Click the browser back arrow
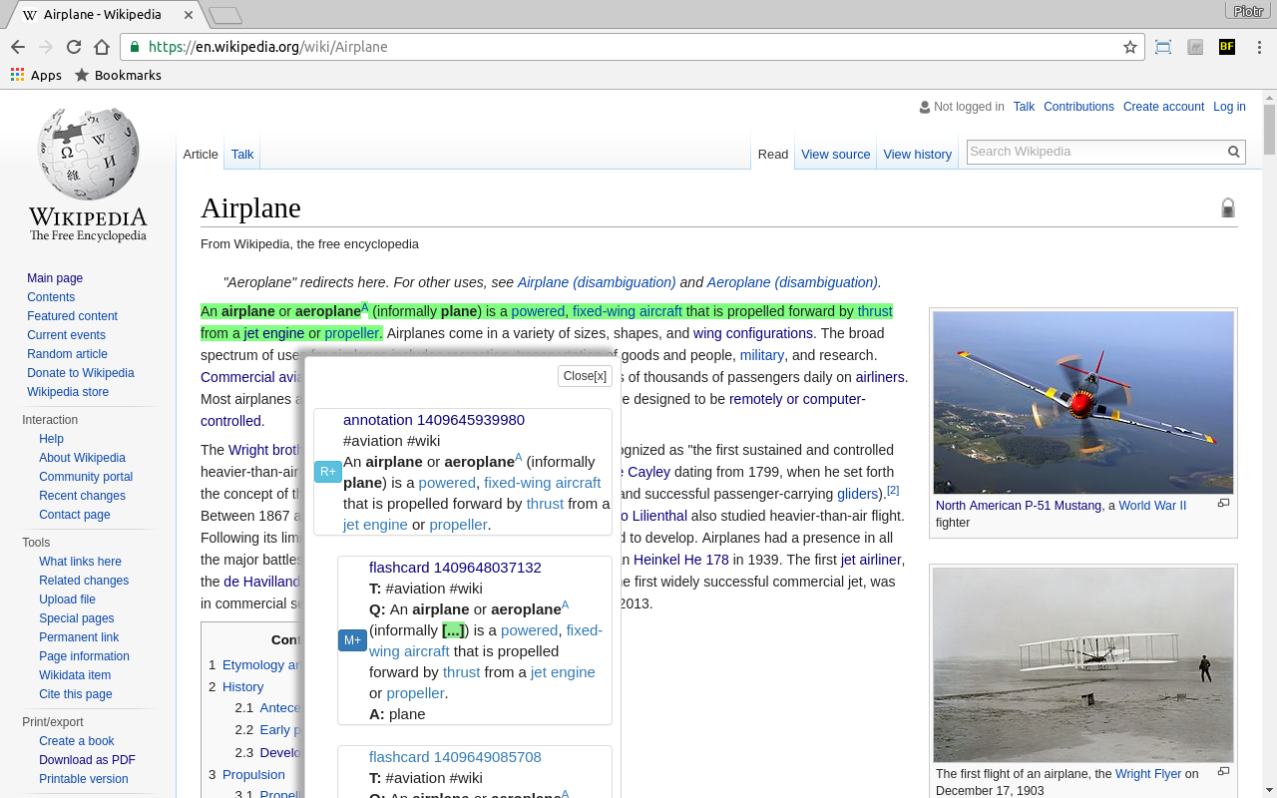 coord(18,47)
